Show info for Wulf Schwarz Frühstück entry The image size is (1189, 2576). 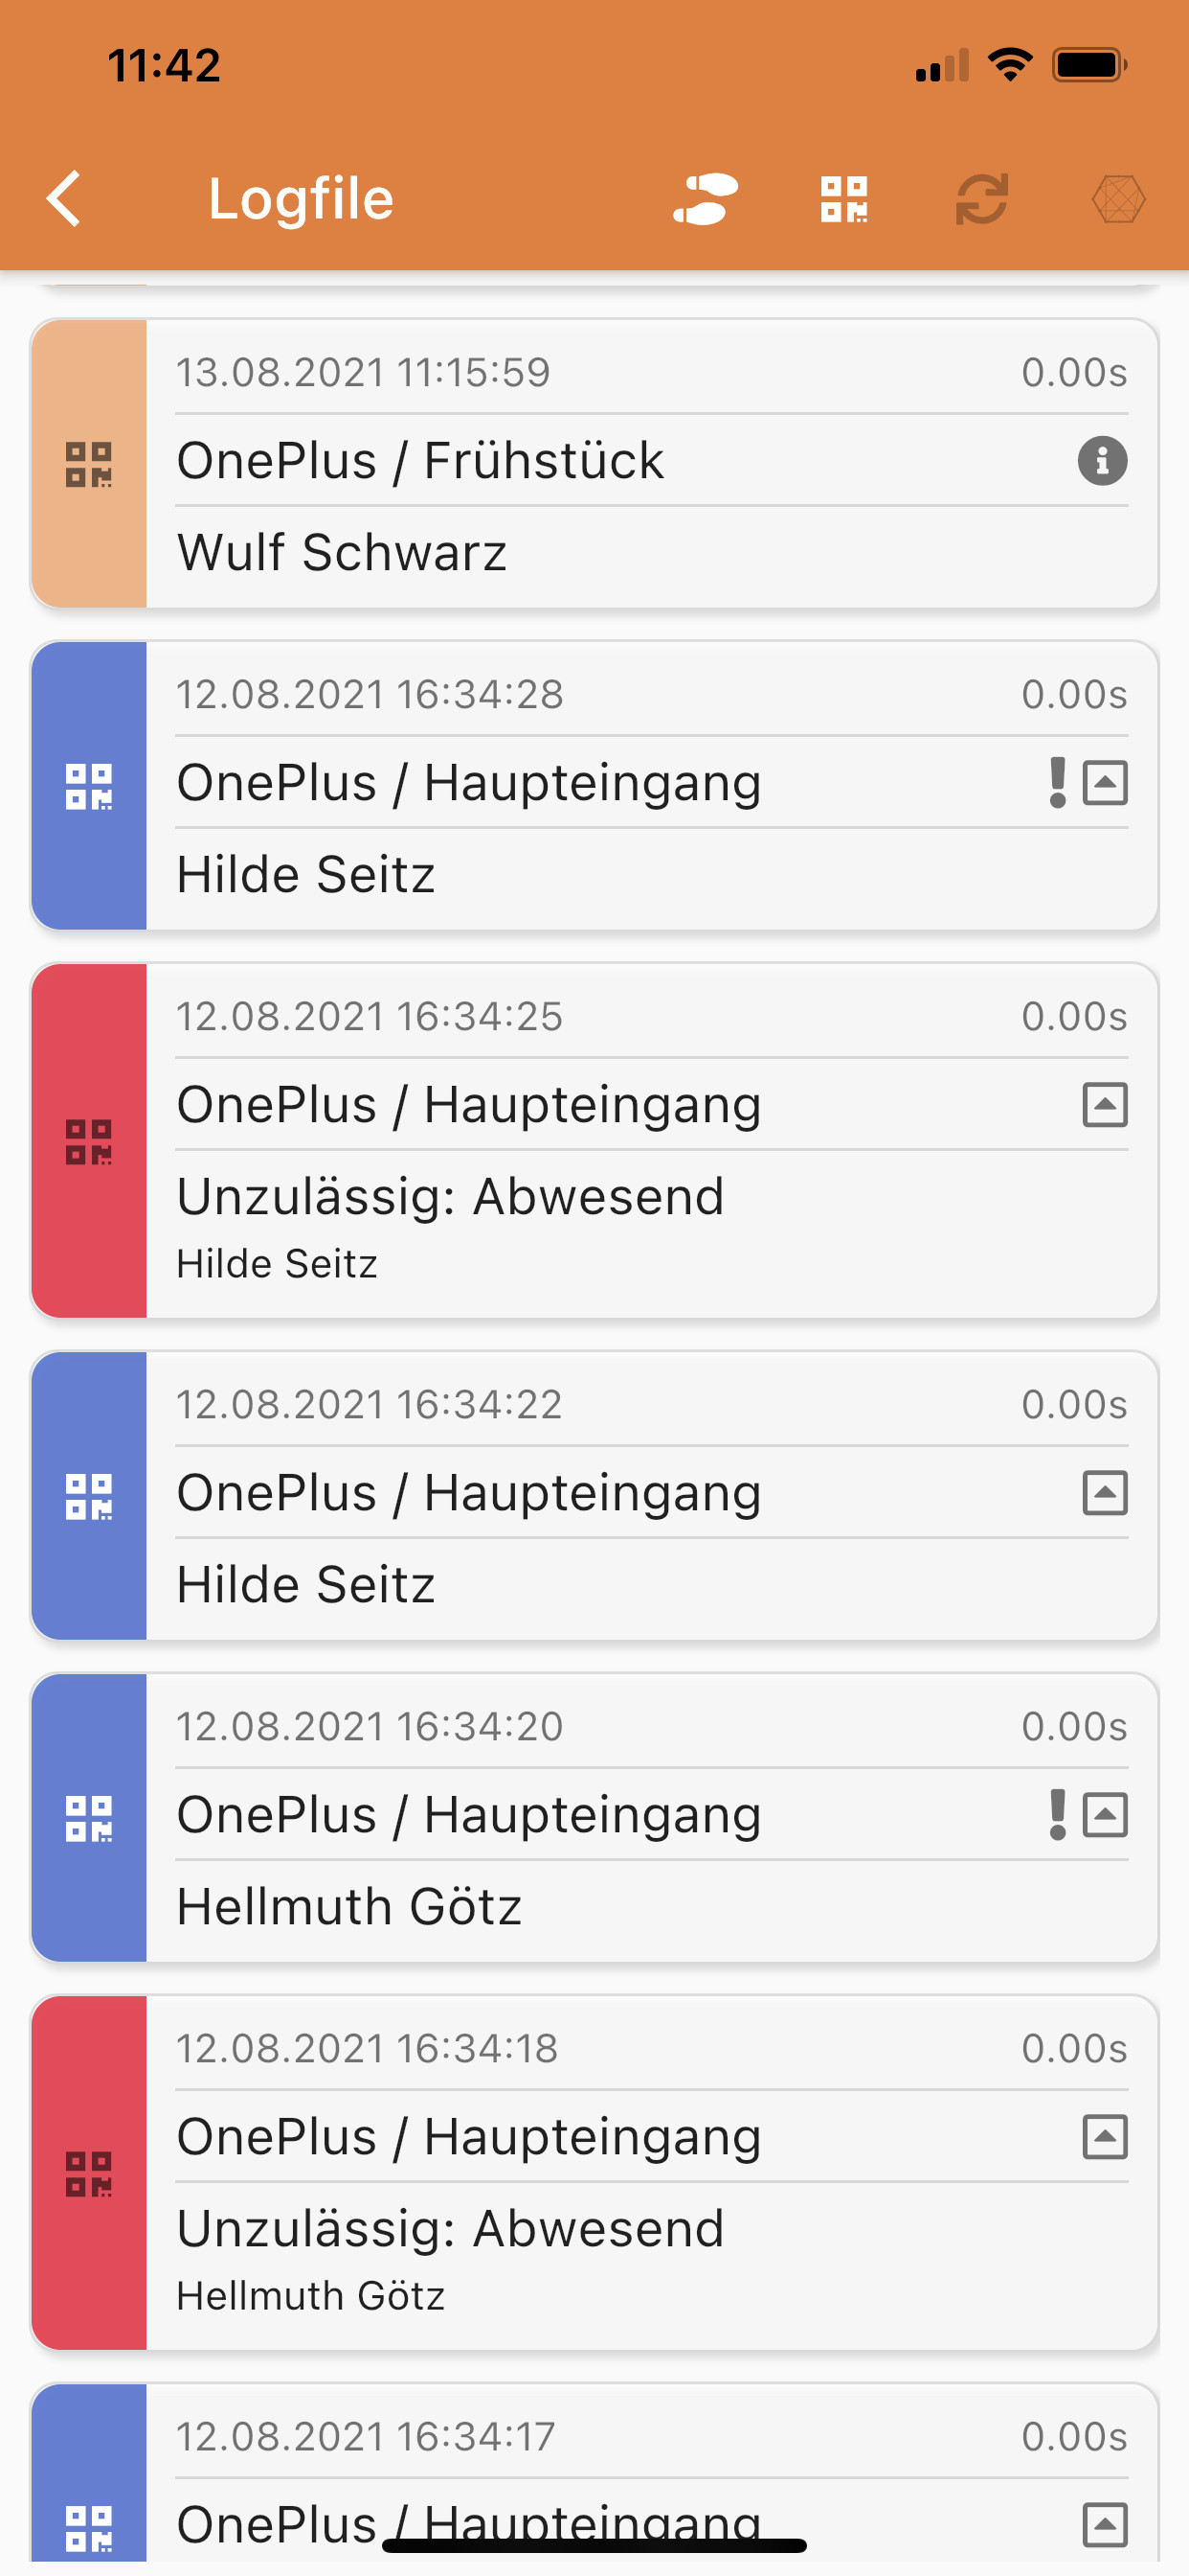point(1102,461)
